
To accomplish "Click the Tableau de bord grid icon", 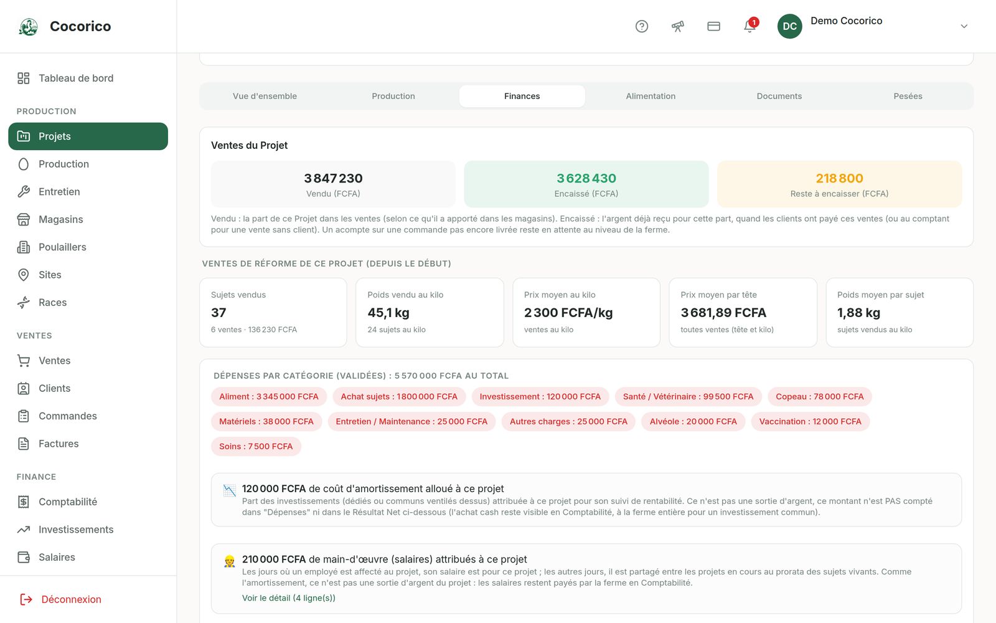I will point(24,78).
